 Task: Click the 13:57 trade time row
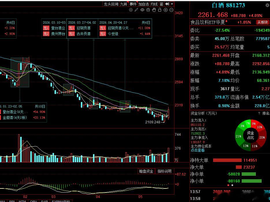point(230,192)
